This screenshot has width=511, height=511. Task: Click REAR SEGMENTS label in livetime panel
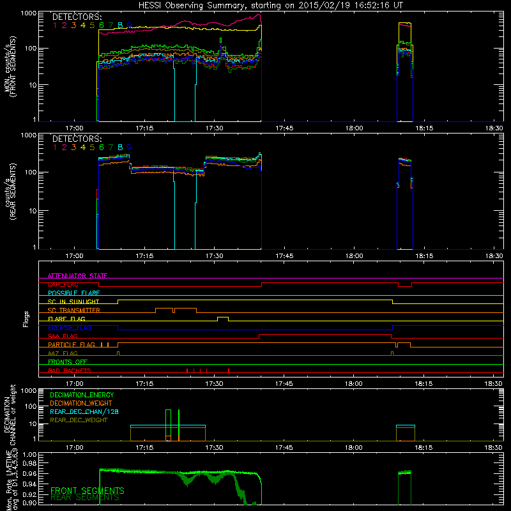(x=85, y=498)
